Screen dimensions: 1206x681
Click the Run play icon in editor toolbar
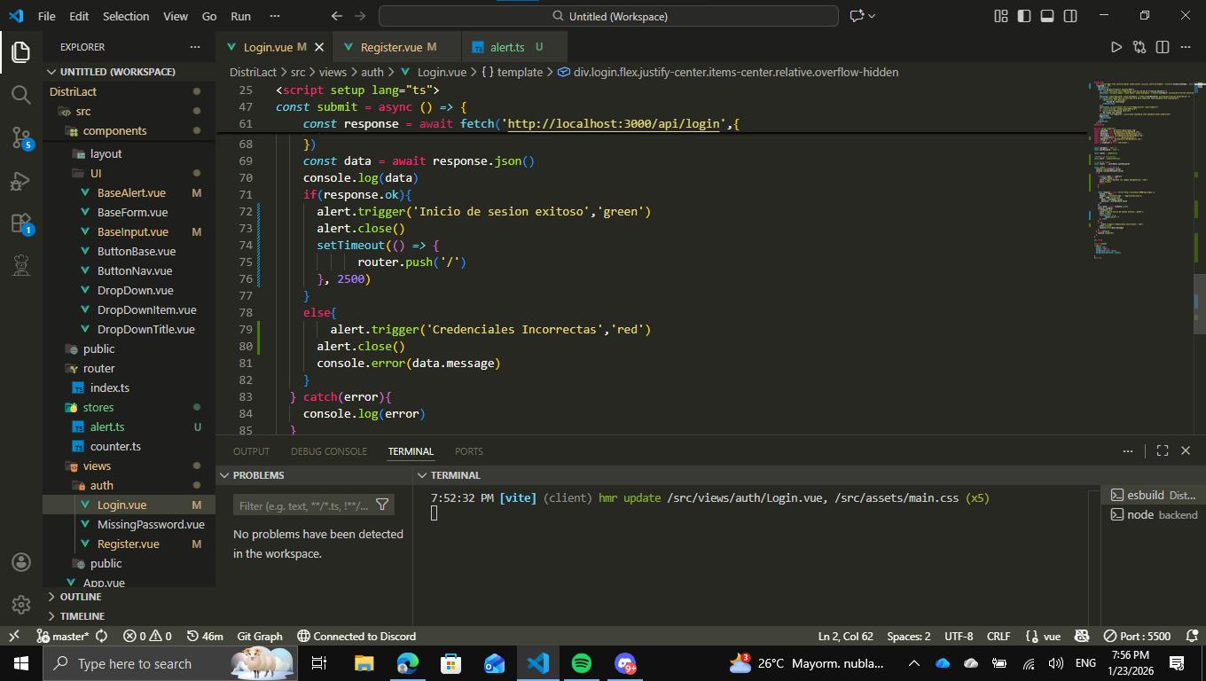pos(1116,47)
